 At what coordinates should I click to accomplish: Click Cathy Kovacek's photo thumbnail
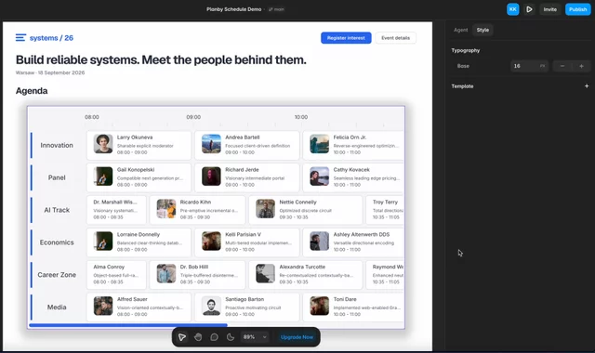320,176
